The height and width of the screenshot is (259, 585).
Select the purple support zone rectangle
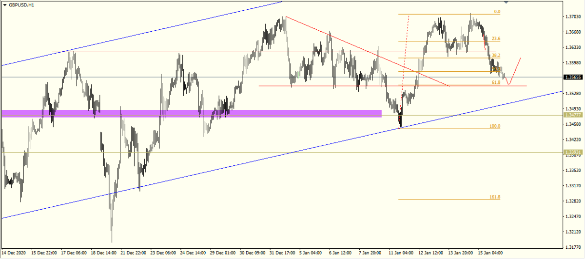click(191, 114)
